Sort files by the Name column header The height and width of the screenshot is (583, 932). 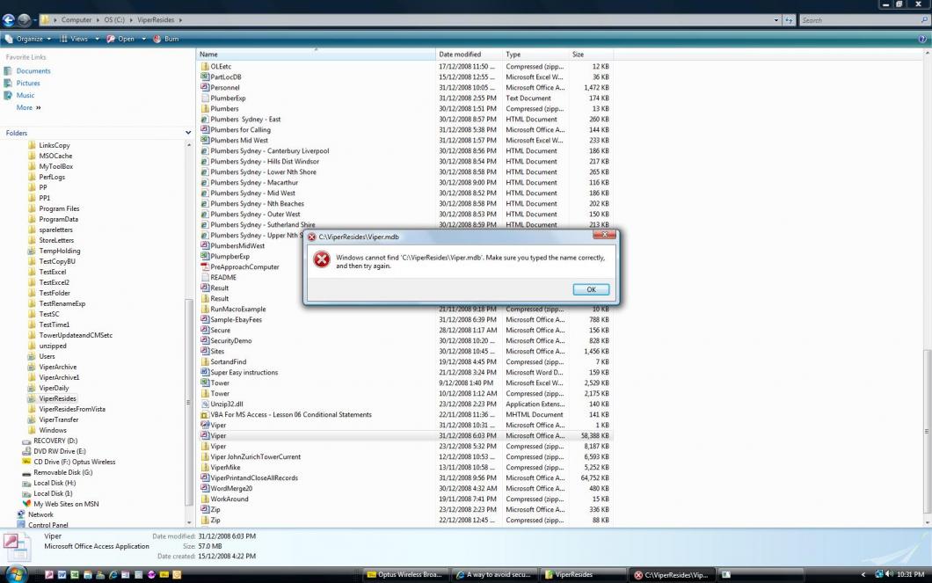[x=316, y=55]
